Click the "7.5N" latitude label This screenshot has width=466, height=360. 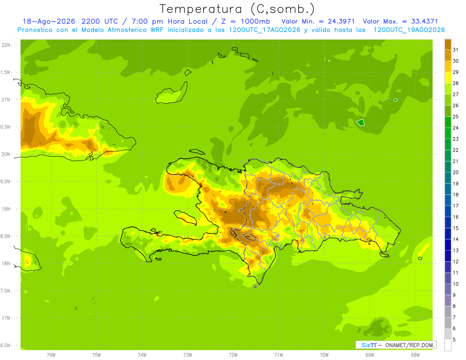tap(5, 291)
